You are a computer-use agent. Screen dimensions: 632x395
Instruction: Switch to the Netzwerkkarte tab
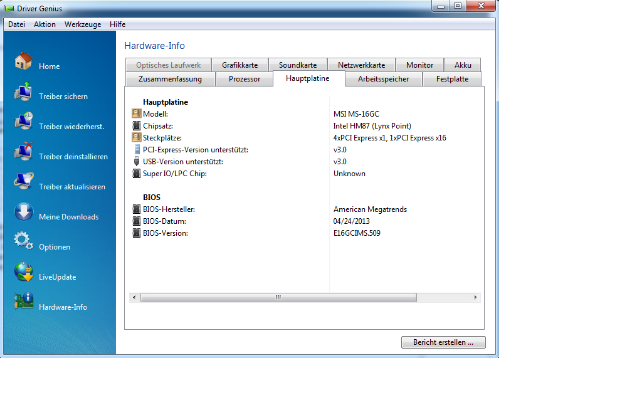(362, 65)
